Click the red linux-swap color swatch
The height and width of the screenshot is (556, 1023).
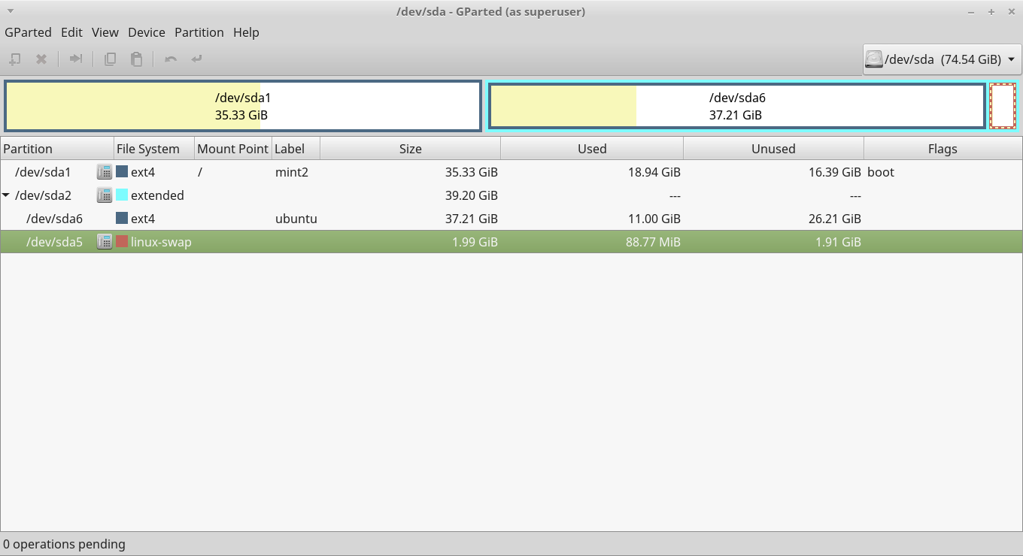tap(122, 242)
